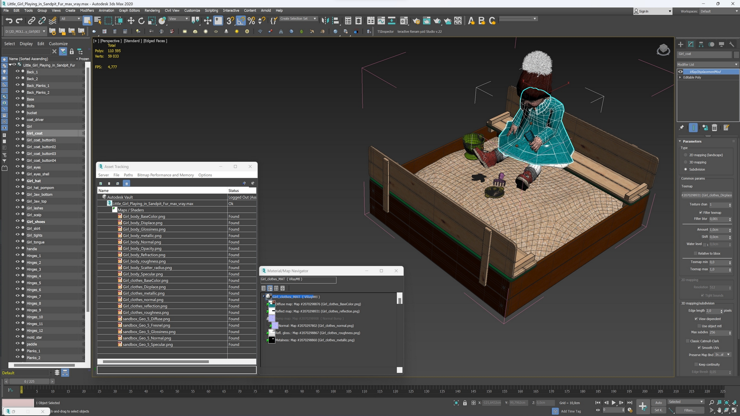Open Bitmap Performance and Memory menu

[165, 175]
